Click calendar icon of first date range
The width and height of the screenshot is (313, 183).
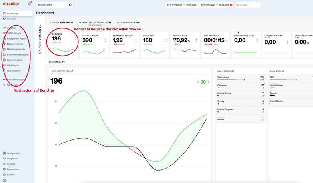coord(169,5)
